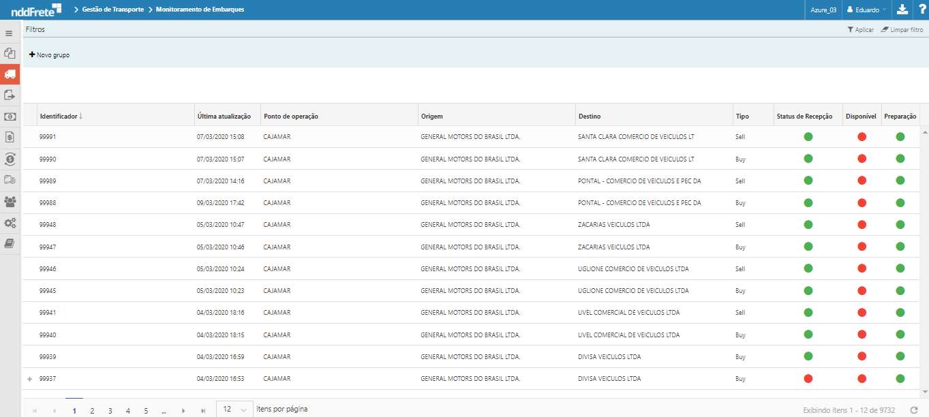Image resolution: width=929 pixels, height=417 pixels.
Task: Select the red truck transport icon
Action: point(10,74)
